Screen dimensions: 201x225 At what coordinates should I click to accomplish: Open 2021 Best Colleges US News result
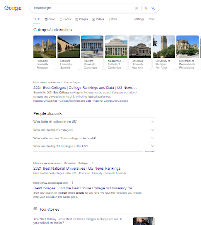click(85, 87)
